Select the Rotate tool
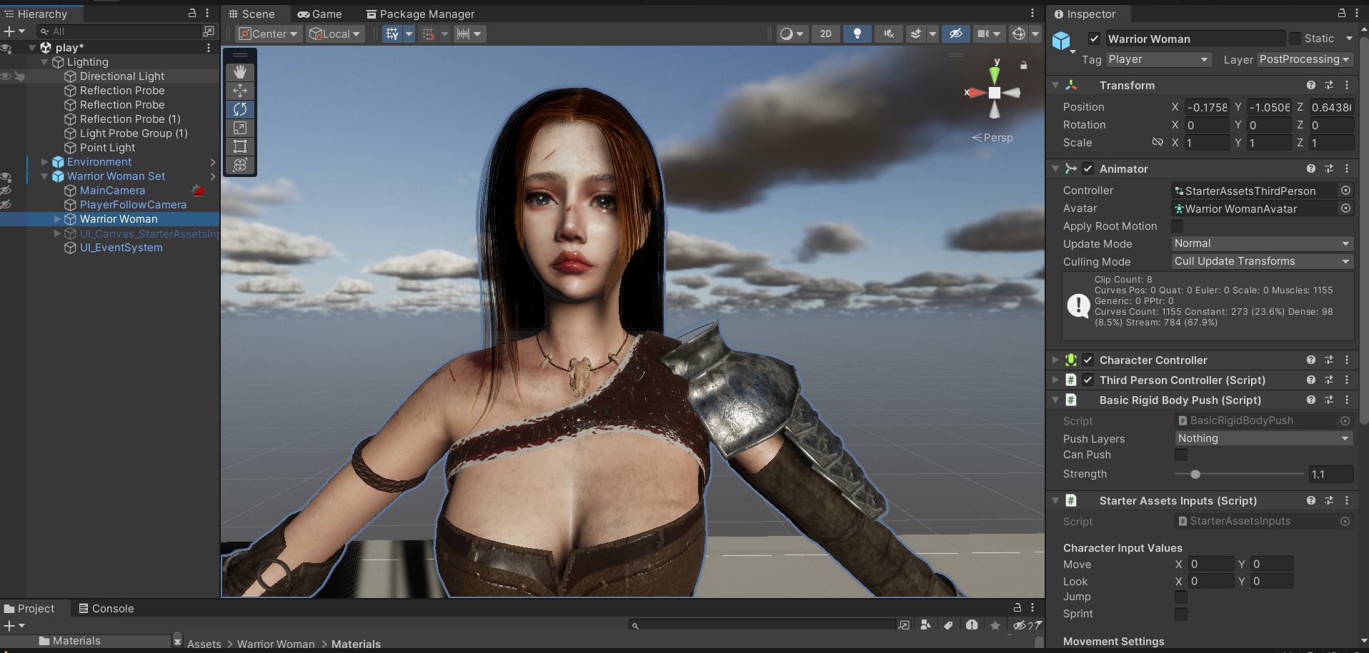This screenshot has width=1369, height=653. (240, 109)
